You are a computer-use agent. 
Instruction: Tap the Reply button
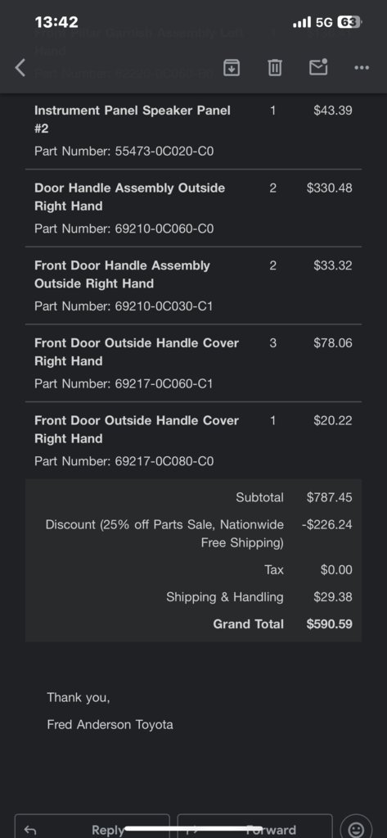coord(92,826)
